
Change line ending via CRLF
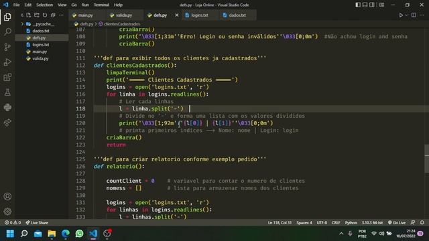(336, 223)
